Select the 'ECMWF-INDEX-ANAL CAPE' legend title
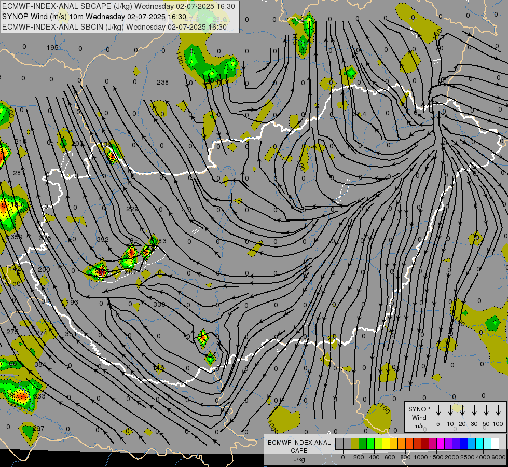Screen dimensions: 508x467 (299, 446)
